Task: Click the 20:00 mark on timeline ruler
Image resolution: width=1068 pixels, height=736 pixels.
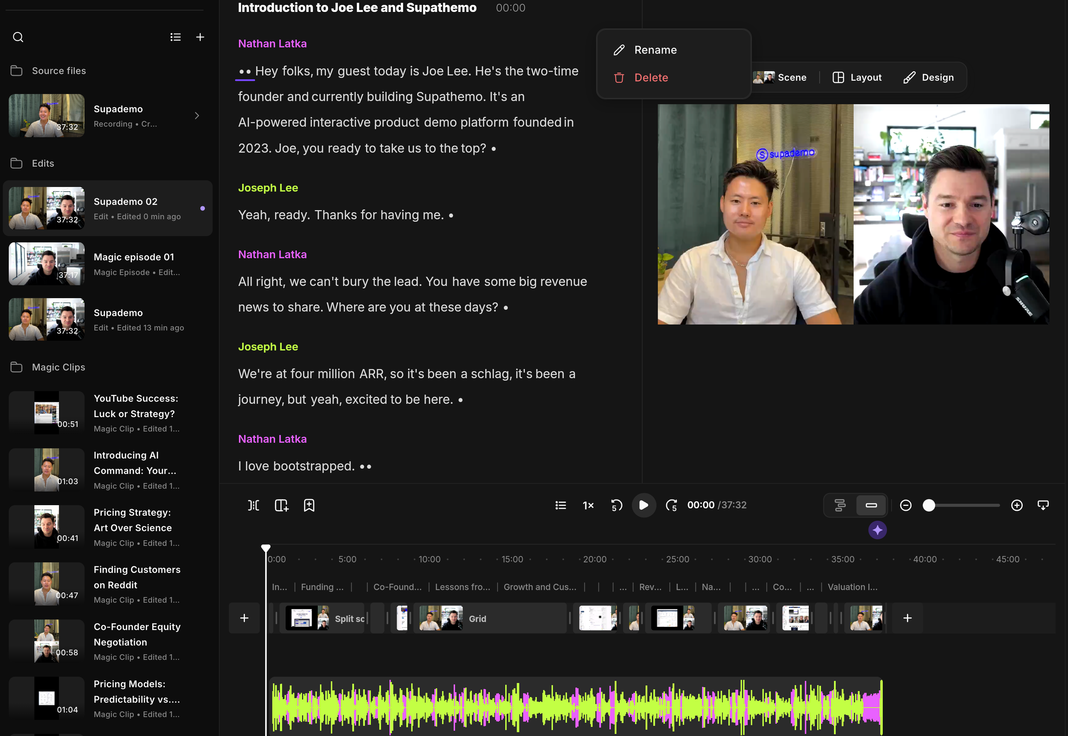Action: click(595, 560)
